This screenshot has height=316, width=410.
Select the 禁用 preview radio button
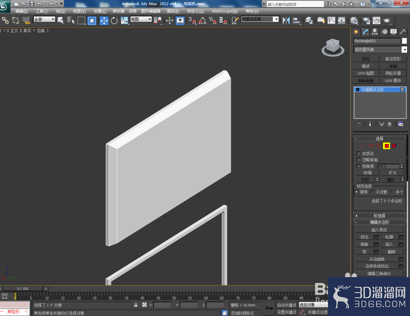pyautogui.click(x=356, y=192)
